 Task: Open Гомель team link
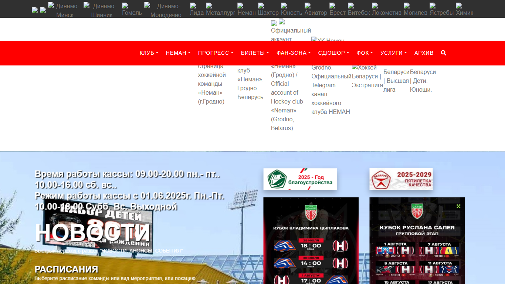click(x=132, y=10)
